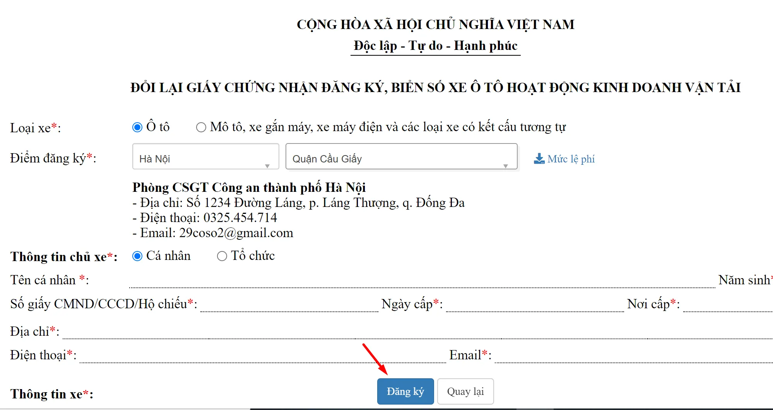Click the email address 29coso2@gmail.com
Image resolution: width=773 pixels, height=410 pixels.
(x=236, y=232)
